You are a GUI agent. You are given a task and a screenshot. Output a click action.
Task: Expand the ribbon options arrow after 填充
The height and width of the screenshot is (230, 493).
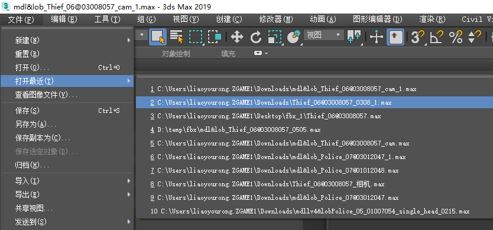point(267,53)
